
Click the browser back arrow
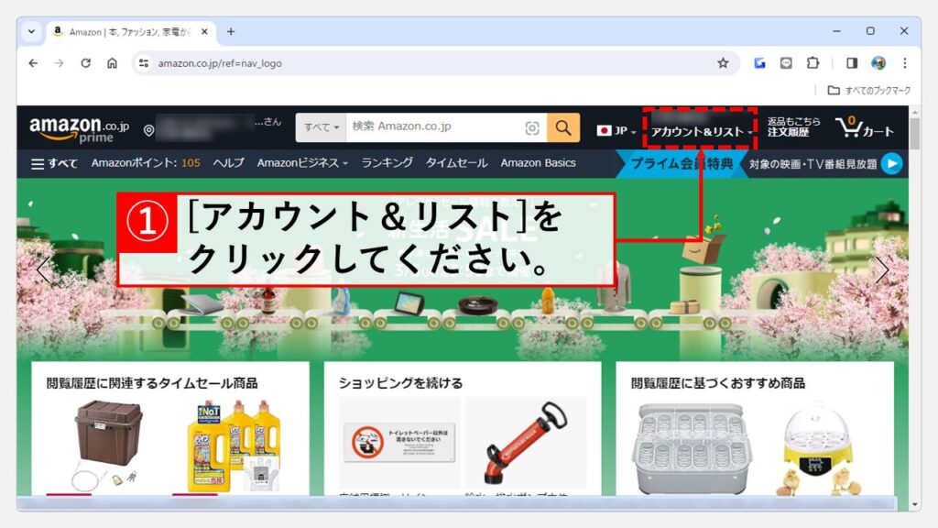33,63
